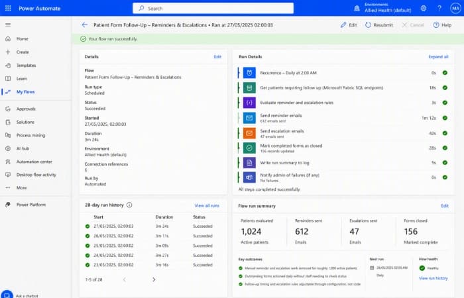The height and width of the screenshot is (298, 464).
Task: Go to next page of run history
Action: pyautogui.click(x=154, y=279)
